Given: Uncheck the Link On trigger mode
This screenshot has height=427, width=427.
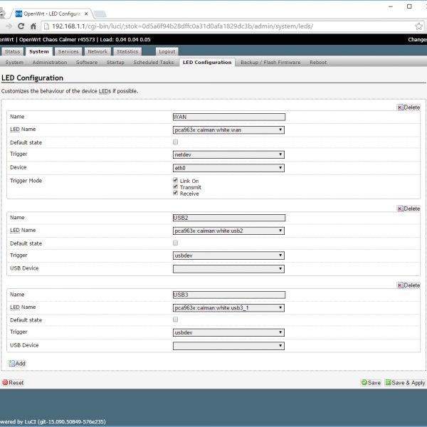Looking at the screenshot, I should pos(175,181).
